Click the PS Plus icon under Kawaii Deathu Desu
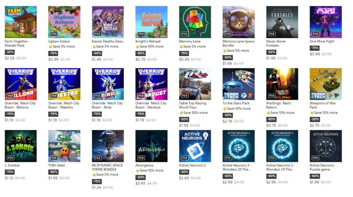Viewport: 353px width, 197px height. [94, 47]
